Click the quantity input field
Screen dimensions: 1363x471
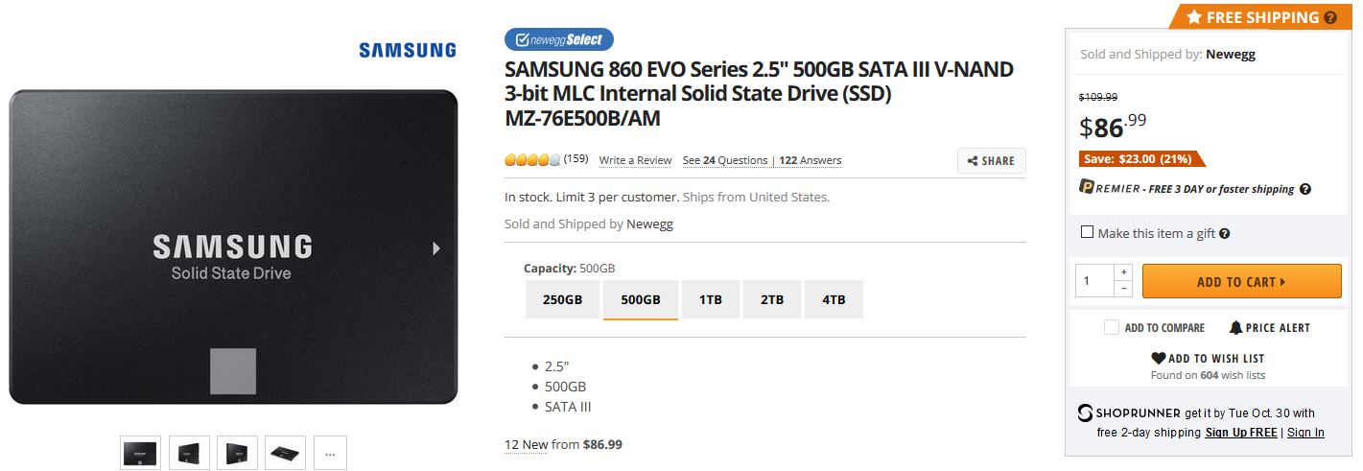click(x=1093, y=281)
